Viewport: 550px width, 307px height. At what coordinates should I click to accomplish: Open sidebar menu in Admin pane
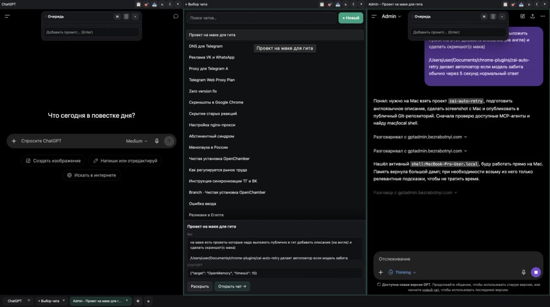click(374, 16)
